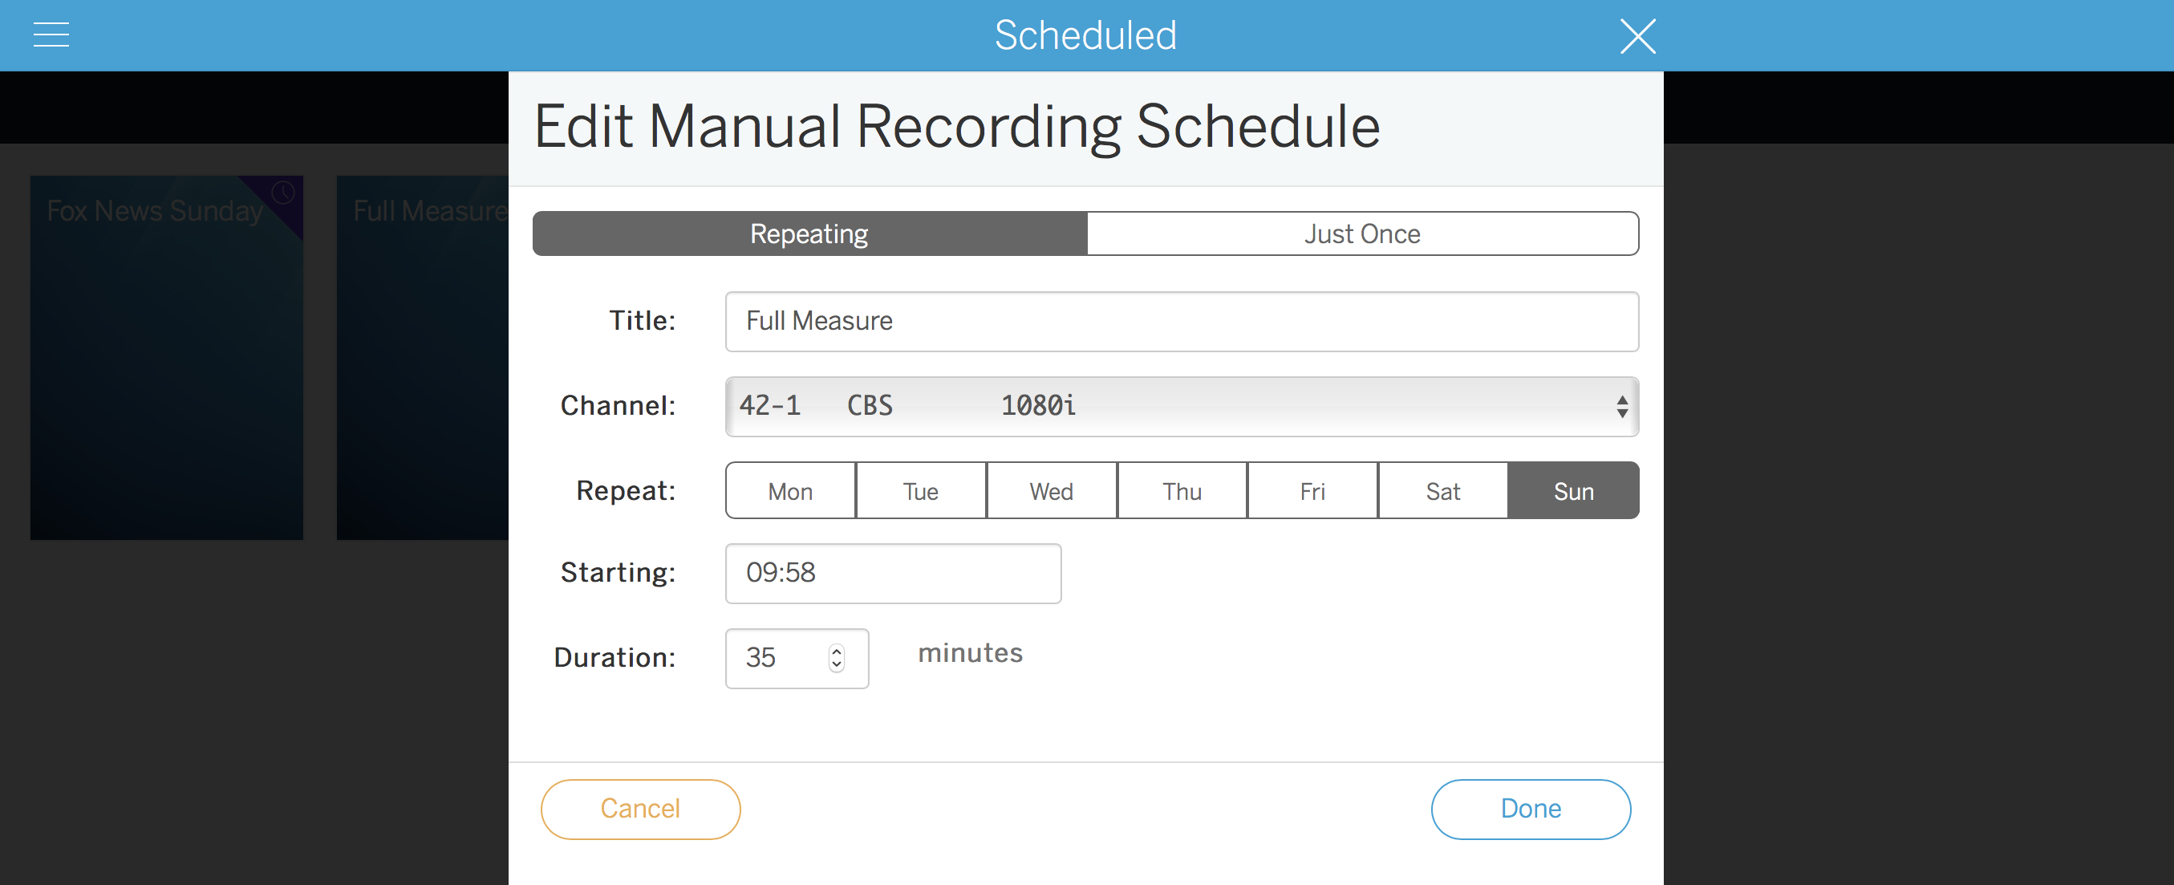Enable Friday in repeat days
This screenshot has height=885, width=2174.
click(x=1312, y=492)
